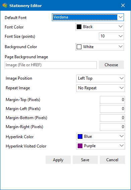Image resolution: width=131 pixels, height=190 pixels.
Task: Open the Font Size dropdown
Action: pyautogui.click(x=111, y=36)
